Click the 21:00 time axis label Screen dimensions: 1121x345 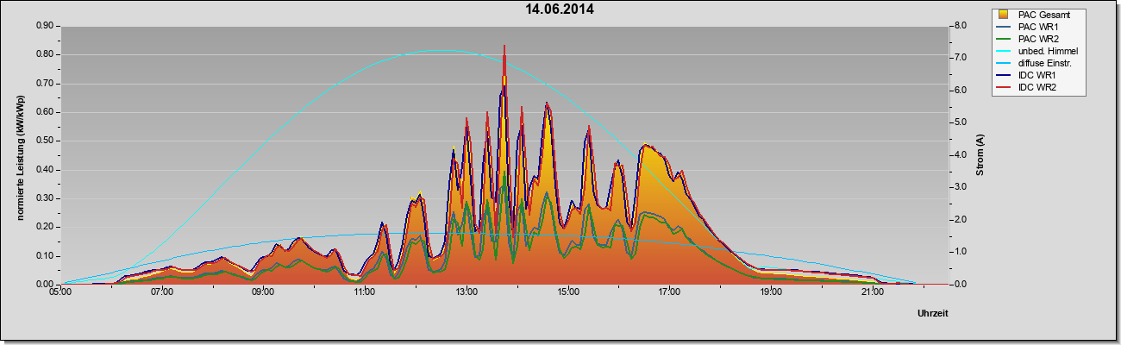(x=873, y=292)
